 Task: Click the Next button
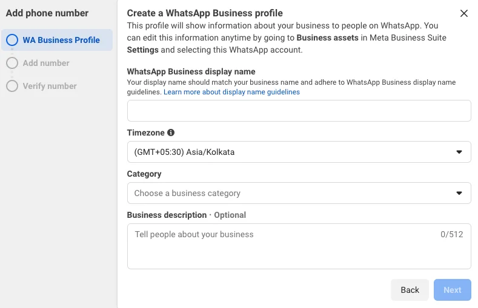coord(452,290)
